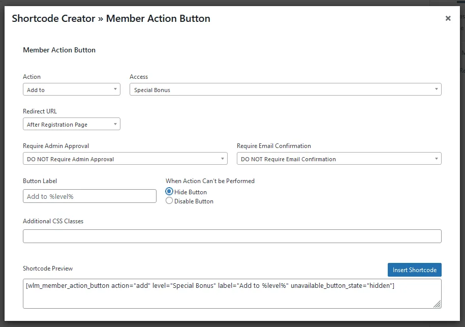The image size is (465, 327).
Task: Open the Redirect URL dropdown
Action: (x=71, y=124)
